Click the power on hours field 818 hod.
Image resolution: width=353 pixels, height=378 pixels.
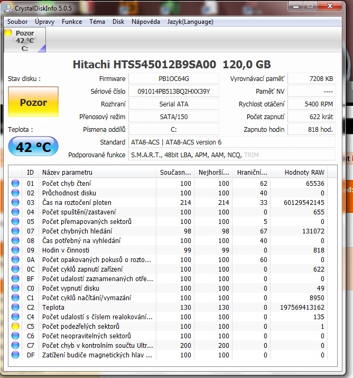click(311, 130)
